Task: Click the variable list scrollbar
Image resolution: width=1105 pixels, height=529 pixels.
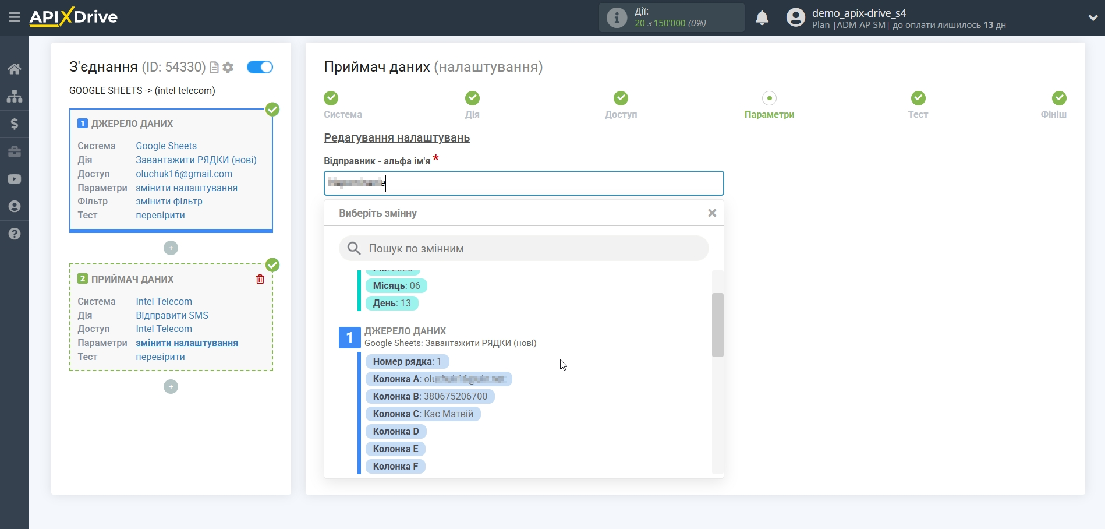Action: click(x=718, y=325)
